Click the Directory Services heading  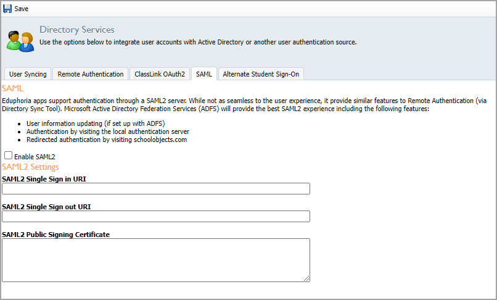coord(77,30)
